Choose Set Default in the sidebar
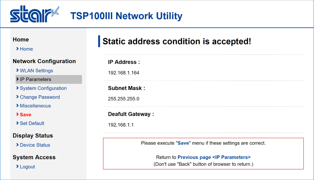The width and height of the screenshot is (314, 180). point(32,123)
